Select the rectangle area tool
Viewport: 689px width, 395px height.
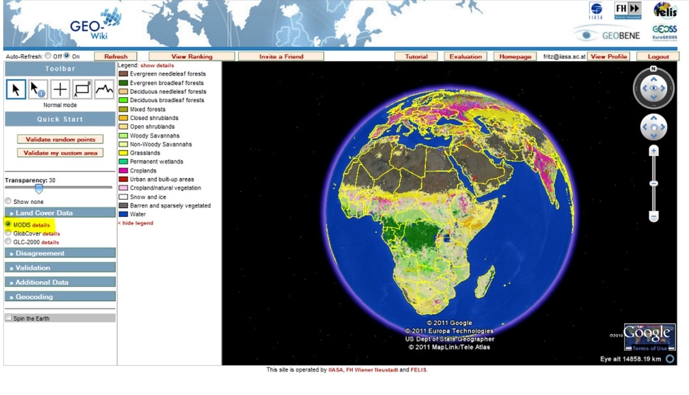[82, 89]
